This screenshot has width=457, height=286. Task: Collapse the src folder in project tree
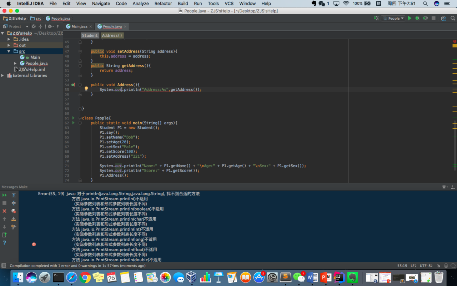(9, 51)
